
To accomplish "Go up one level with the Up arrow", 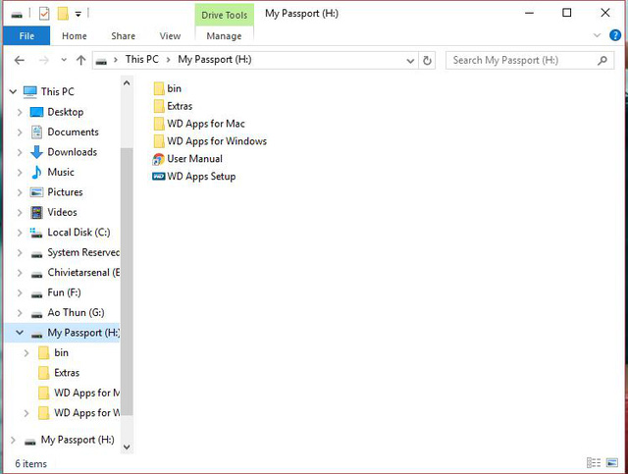I will click(80, 61).
